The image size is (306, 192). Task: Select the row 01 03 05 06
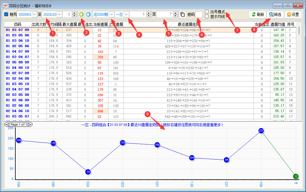pyautogui.click(x=17, y=35)
